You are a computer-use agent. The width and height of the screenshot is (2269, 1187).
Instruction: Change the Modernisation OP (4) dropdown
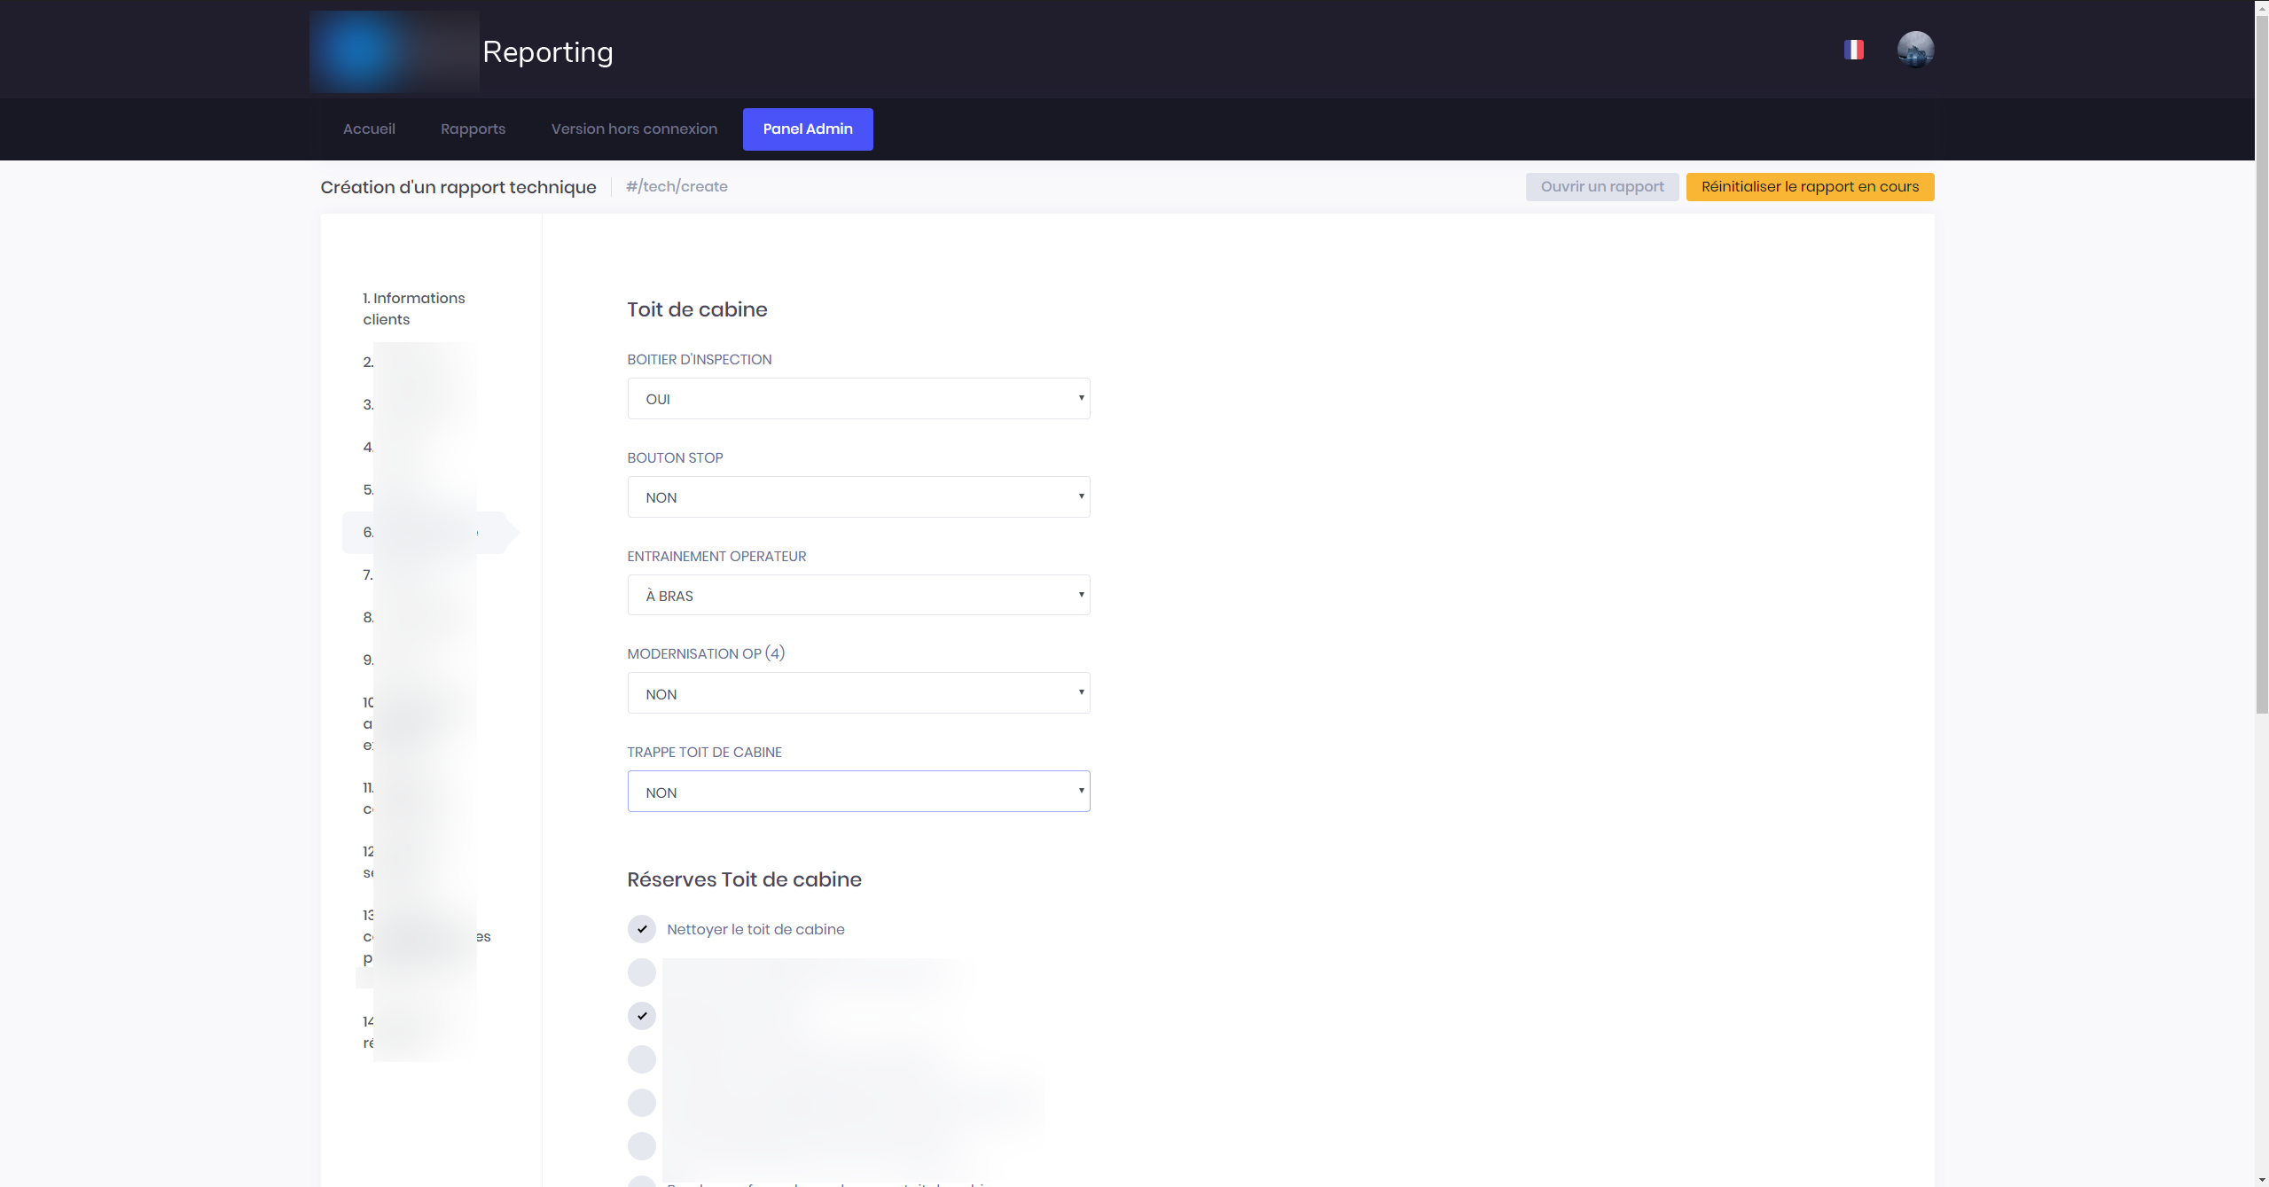[858, 694]
